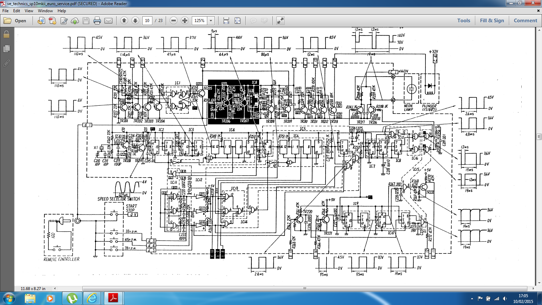Click the Highlight text icon
Viewport: 542px width, 305px height.
click(x=264, y=21)
